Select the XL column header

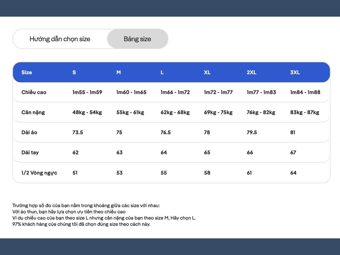pos(207,72)
